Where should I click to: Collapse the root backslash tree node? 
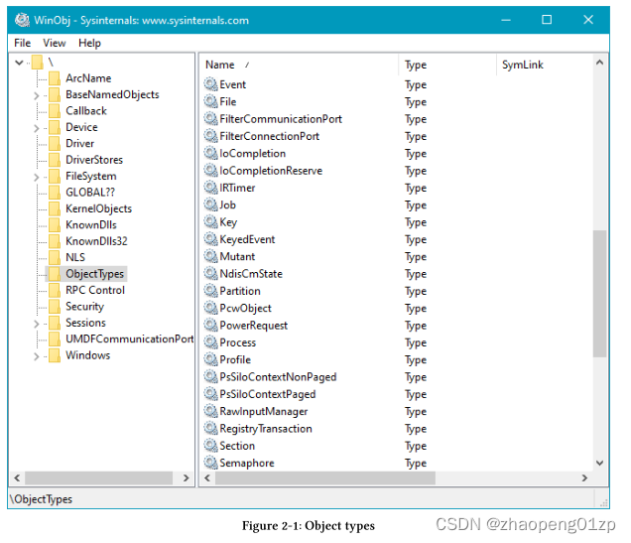(19, 63)
